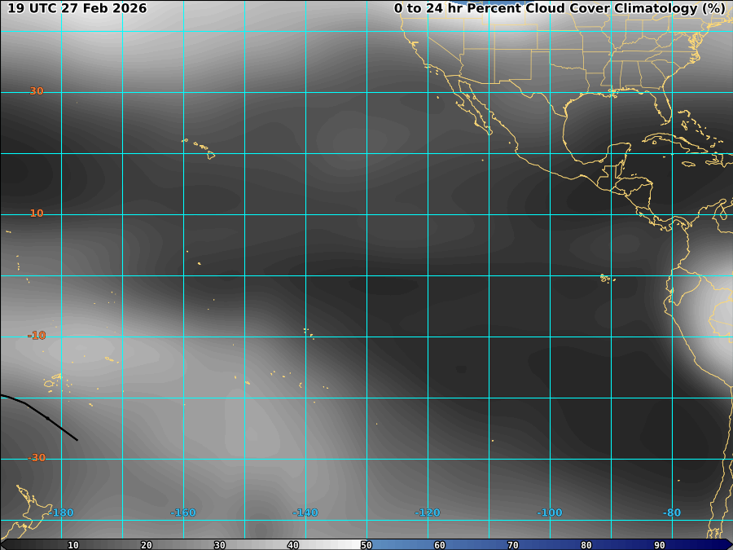Image resolution: width=733 pixels, height=550 pixels.
Task: Click the right arrow end of colorbar
Action: click(727, 544)
